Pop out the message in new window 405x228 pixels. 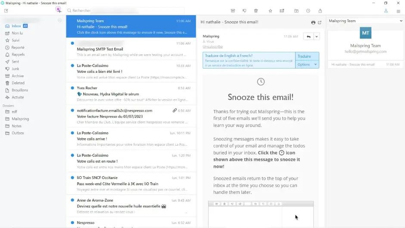tap(320, 22)
